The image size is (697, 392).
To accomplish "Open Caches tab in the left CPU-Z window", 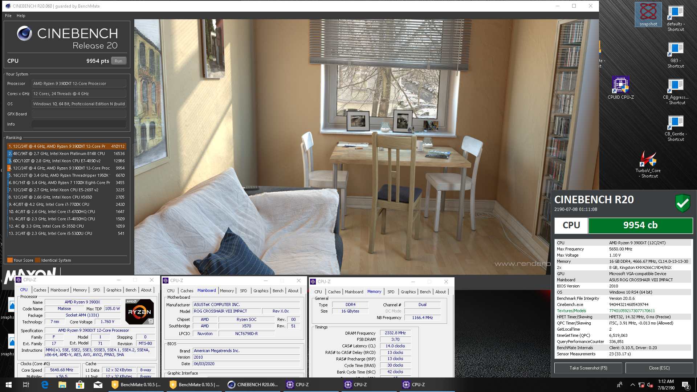I will (x=40, y=290).
